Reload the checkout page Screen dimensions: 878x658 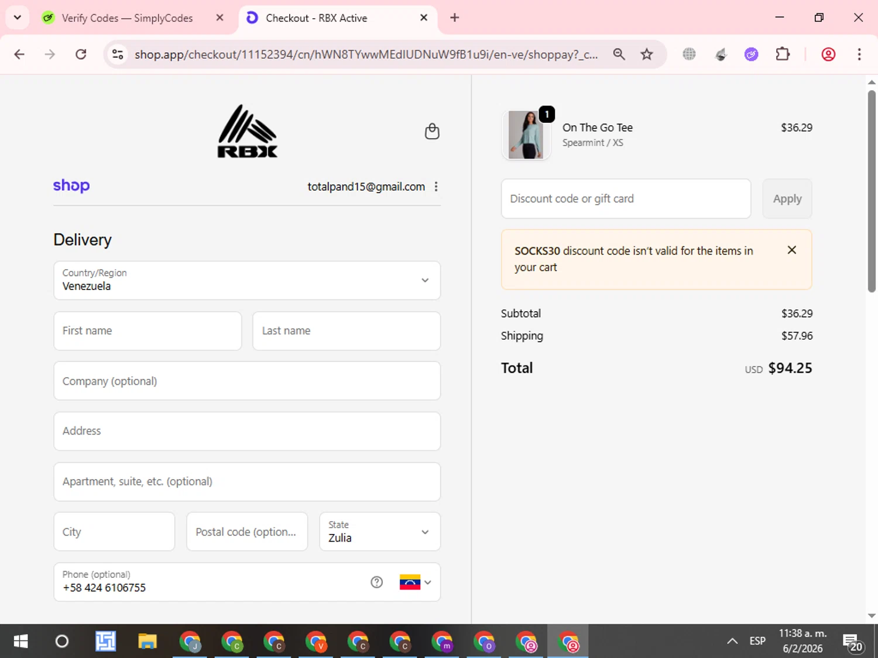tap(81, 54)
